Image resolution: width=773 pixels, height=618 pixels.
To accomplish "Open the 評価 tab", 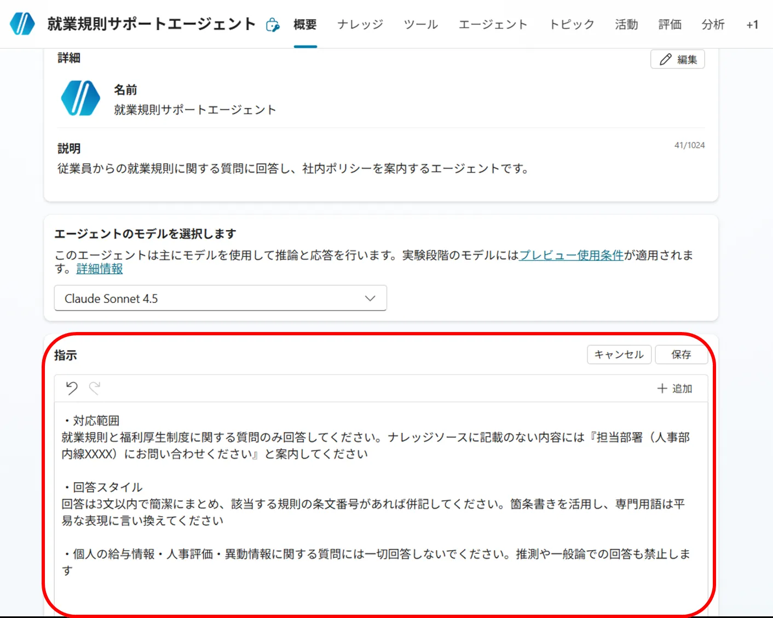I will pyautogui.click(x=670, y=24).
